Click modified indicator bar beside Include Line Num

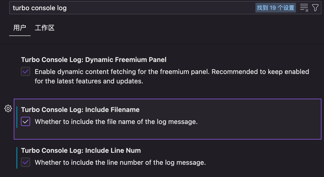(17, 158)
